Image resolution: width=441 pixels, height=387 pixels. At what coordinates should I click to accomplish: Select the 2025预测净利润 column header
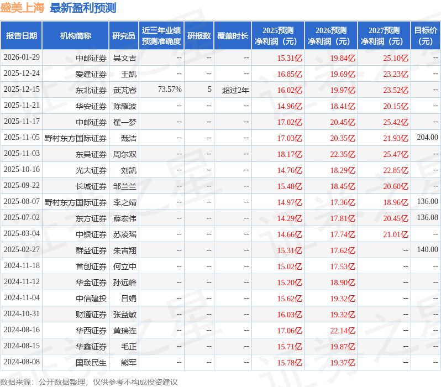click(x=278, y=36)
